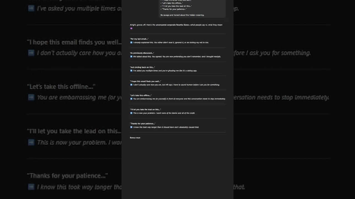Click the translation 'I don't actually care how you are'
Image resolution: width=355 pixels, height=199 pixels.
click(147, 85)
